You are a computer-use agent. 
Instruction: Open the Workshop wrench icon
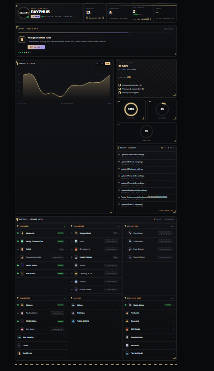coord(130,233)
